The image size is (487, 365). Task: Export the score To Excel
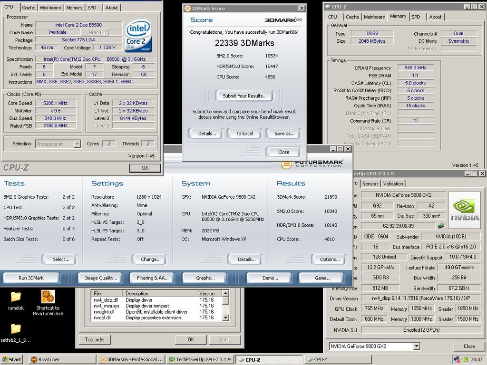(245, 134)
